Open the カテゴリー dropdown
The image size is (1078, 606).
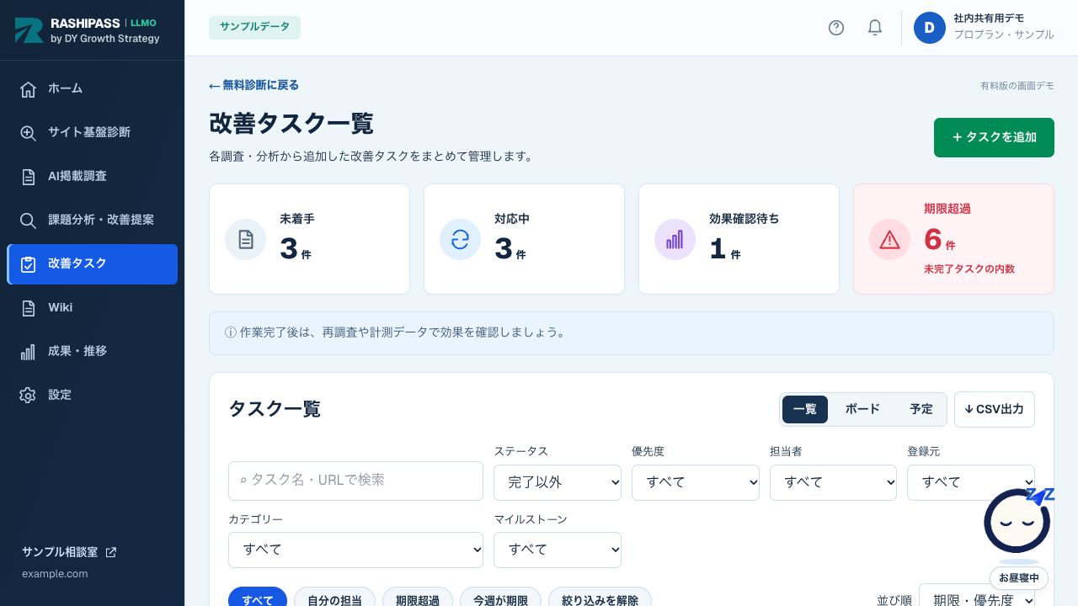(x=355, y=550)
